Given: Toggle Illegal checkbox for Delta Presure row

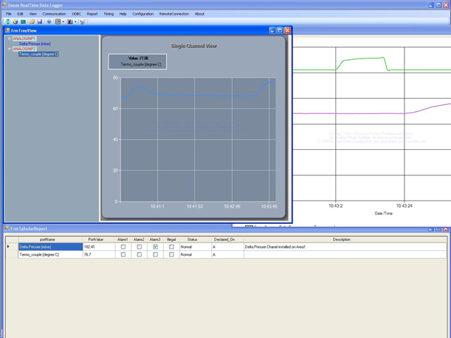Looking at the screenshot, I should click(x=171, y=246).
